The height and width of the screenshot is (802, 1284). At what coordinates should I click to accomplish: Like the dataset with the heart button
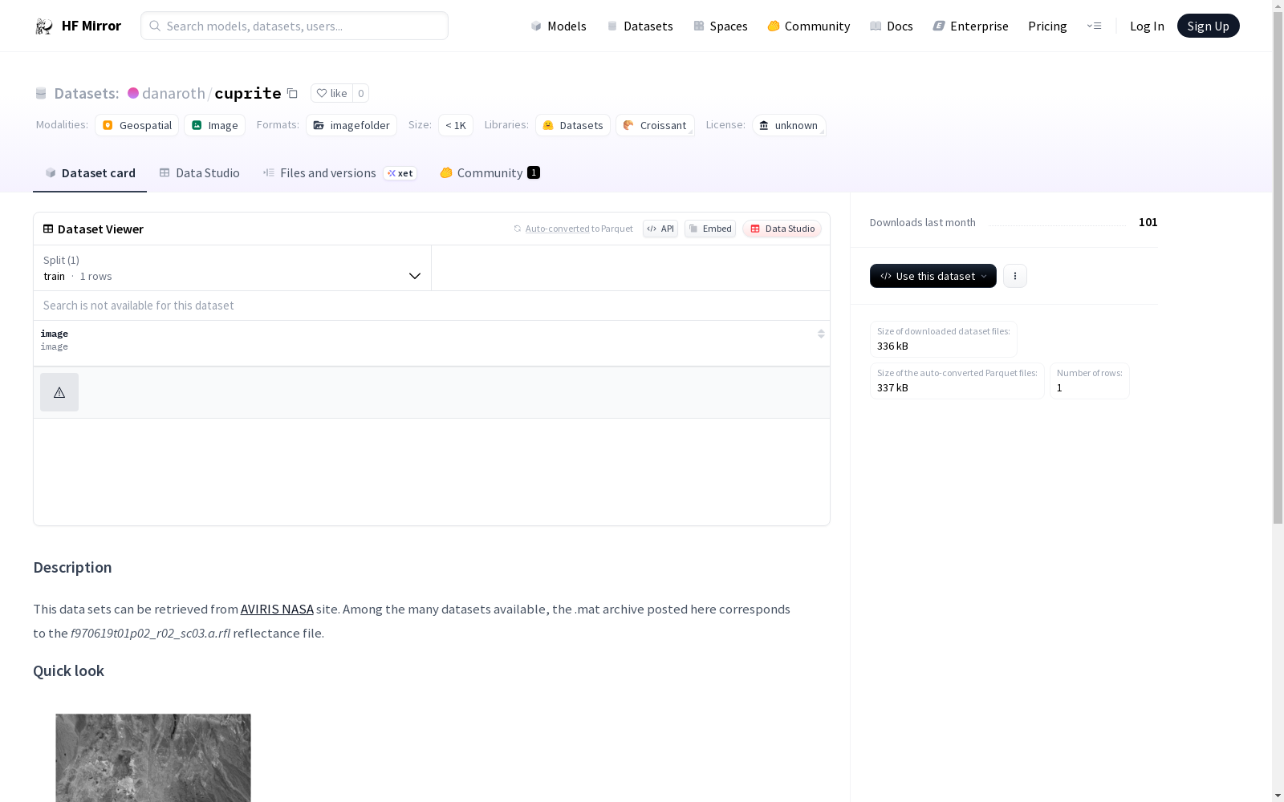click(x=331, y=93)
